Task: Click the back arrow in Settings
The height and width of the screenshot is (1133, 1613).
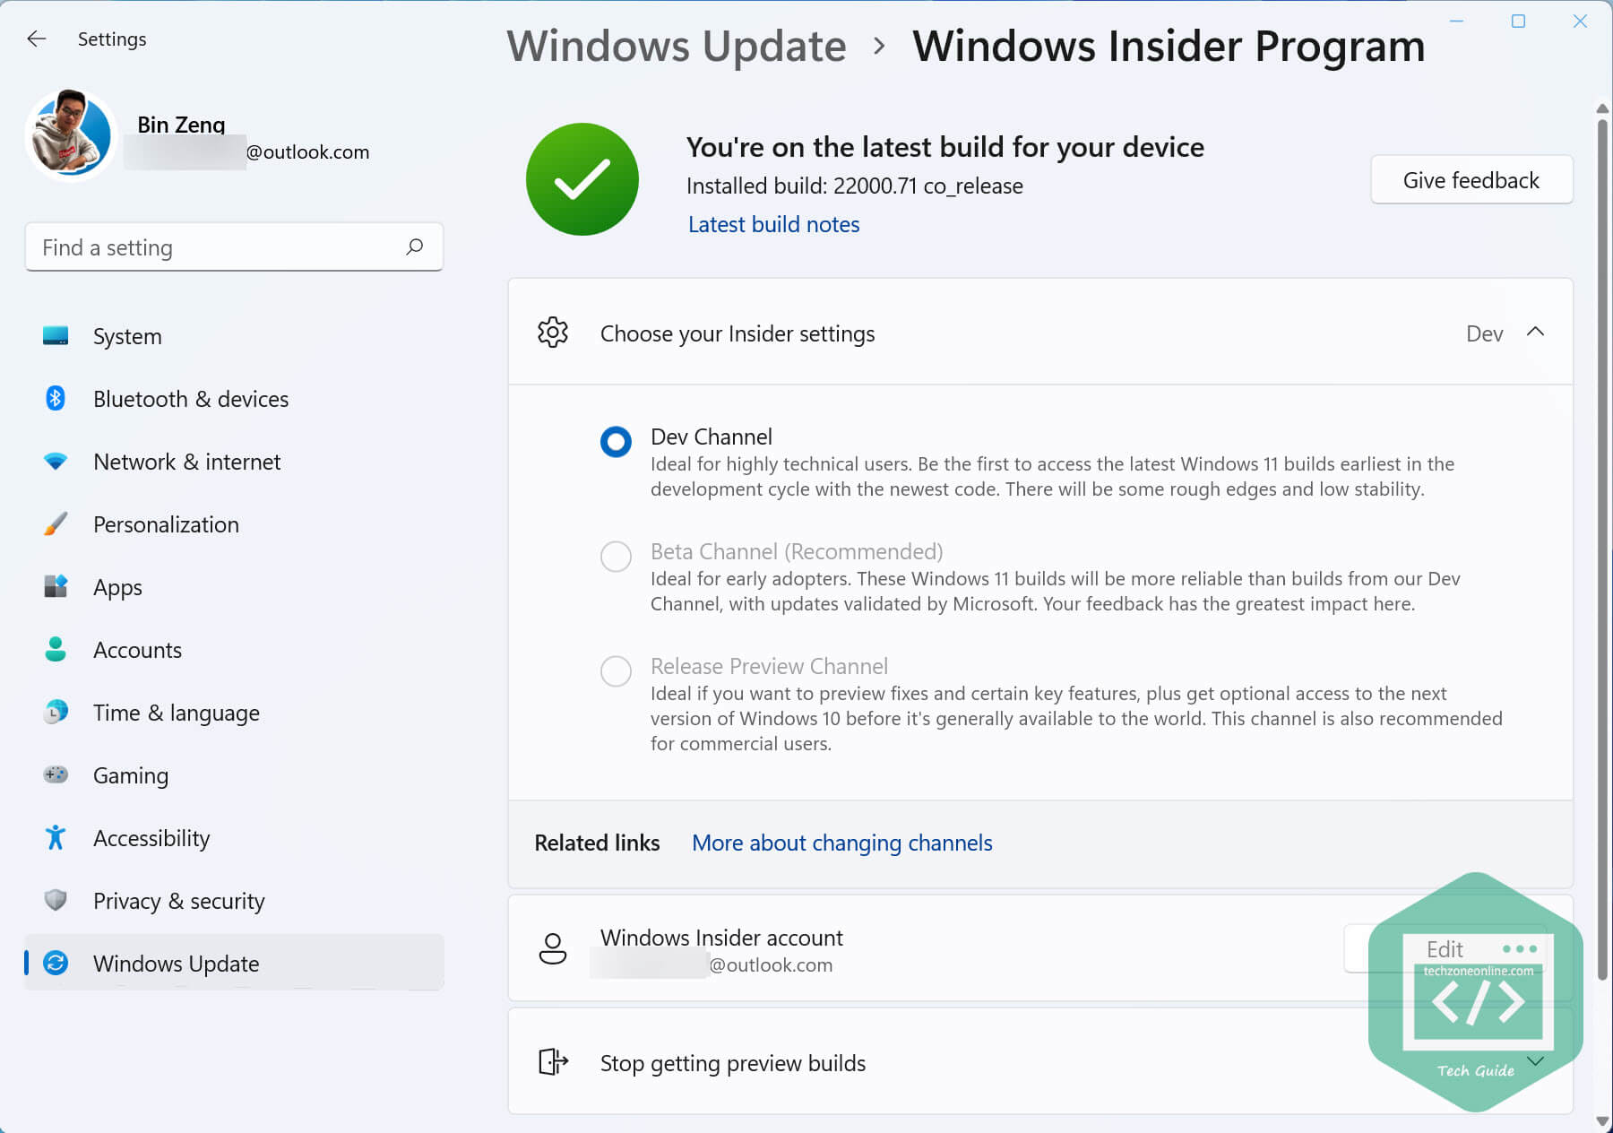Action: (x=37, y=39)
